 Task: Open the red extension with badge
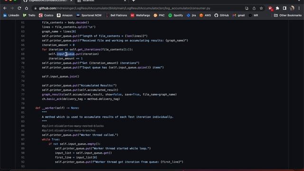pos(270,9)
